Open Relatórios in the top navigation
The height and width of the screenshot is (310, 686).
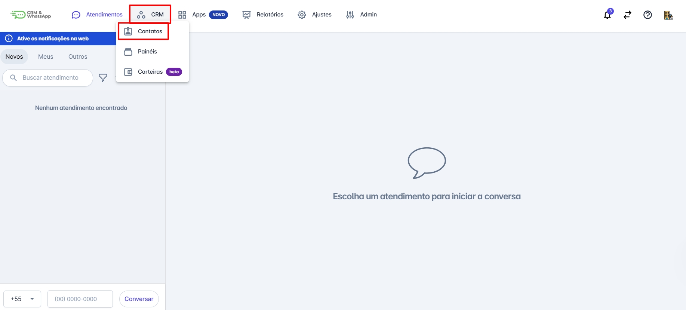pos(263,15)
